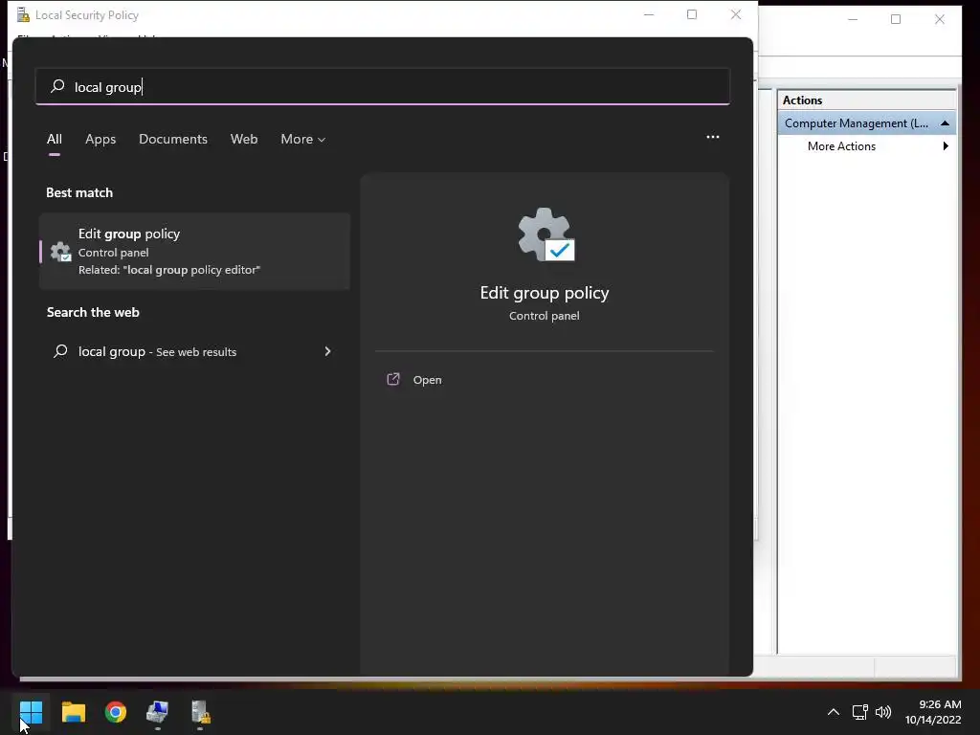Open Edit group policy best match result
The height and width of the screenshot is (735, 980).
click(194, 252)
